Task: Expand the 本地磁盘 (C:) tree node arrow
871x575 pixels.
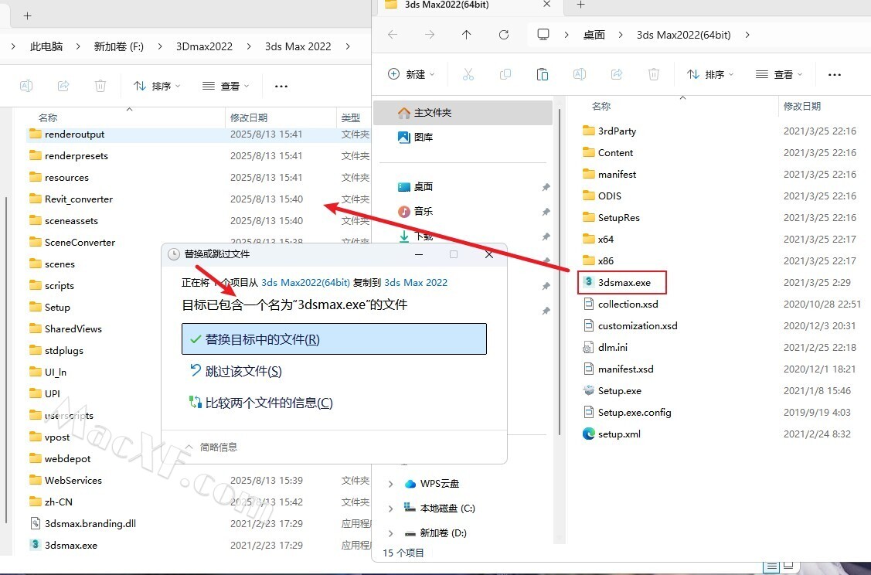Action: [390, 509]
